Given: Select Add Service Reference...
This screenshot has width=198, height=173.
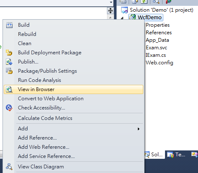Looking at the screenshot, I should pos(46,156).
